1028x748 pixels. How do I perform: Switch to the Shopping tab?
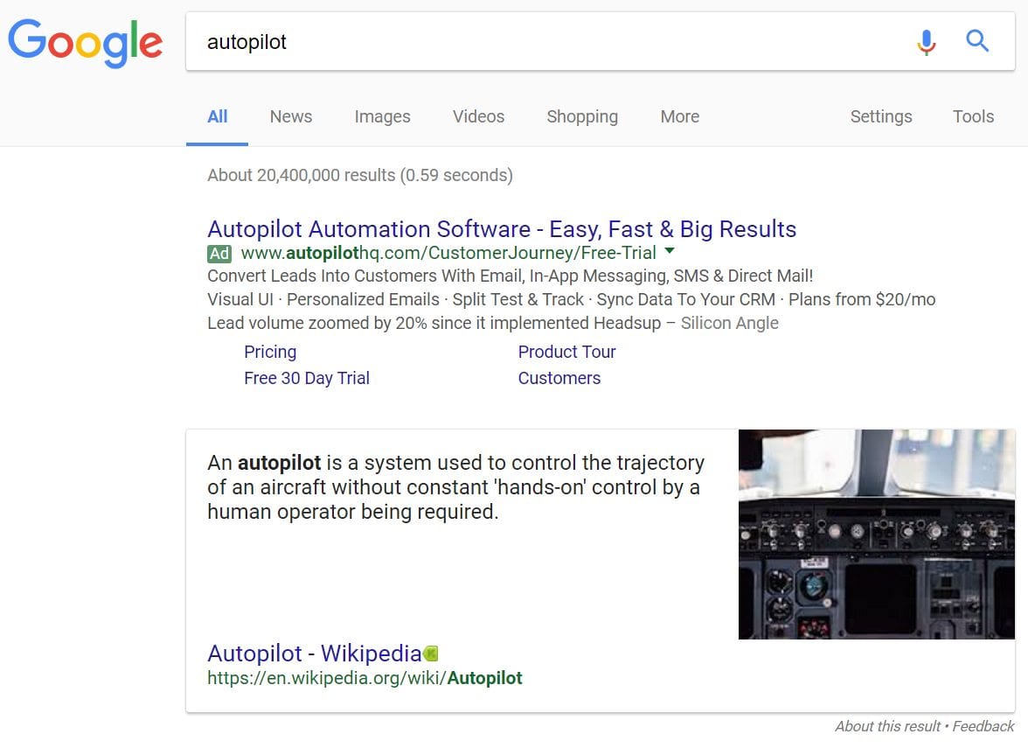pos(582,117)
